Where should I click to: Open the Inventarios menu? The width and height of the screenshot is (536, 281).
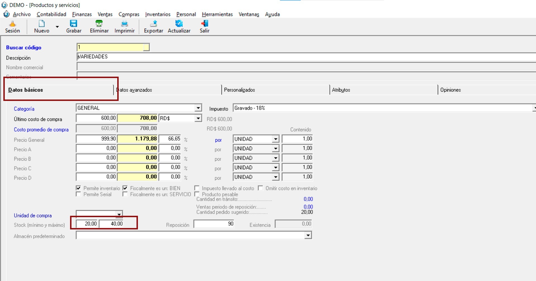click(x=157, y=14)
